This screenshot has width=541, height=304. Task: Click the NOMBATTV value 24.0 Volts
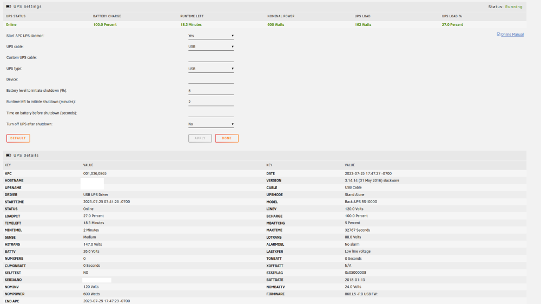[353, 287]
